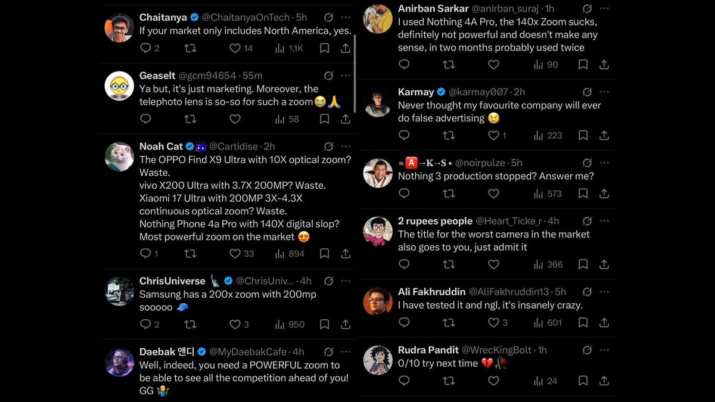This screenshot has width=715, height=402.
Task: Open Noah Cat's display name link
Action: coord(161,147)
